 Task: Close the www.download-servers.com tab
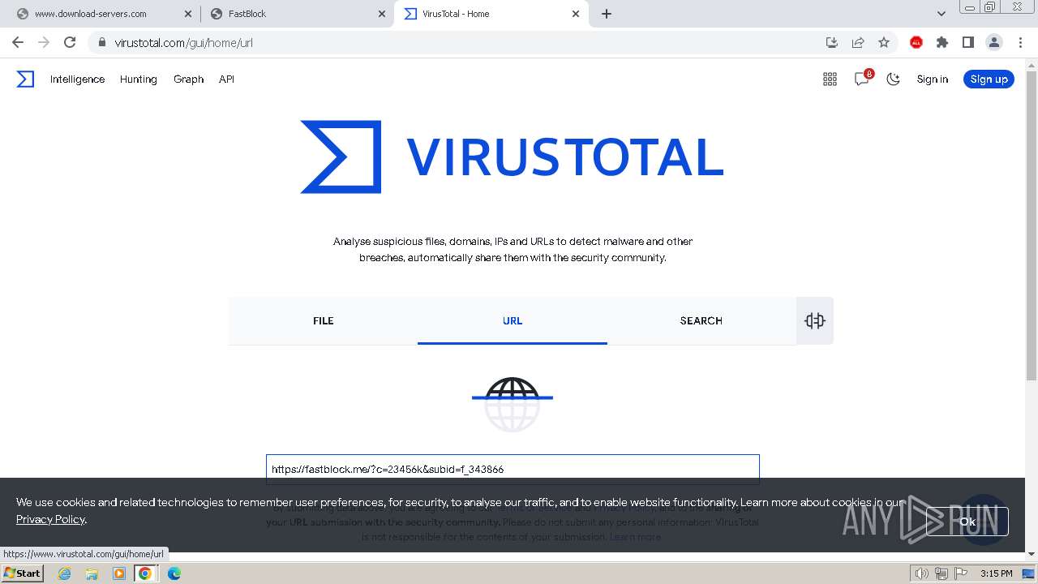[x=188, y=14]
